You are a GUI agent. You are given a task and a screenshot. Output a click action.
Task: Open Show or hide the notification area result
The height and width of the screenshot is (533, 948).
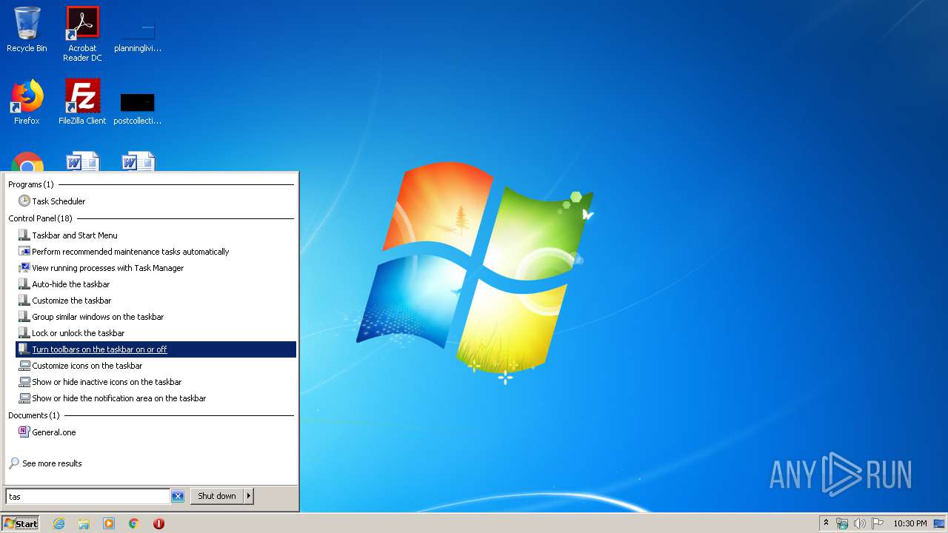156,398
